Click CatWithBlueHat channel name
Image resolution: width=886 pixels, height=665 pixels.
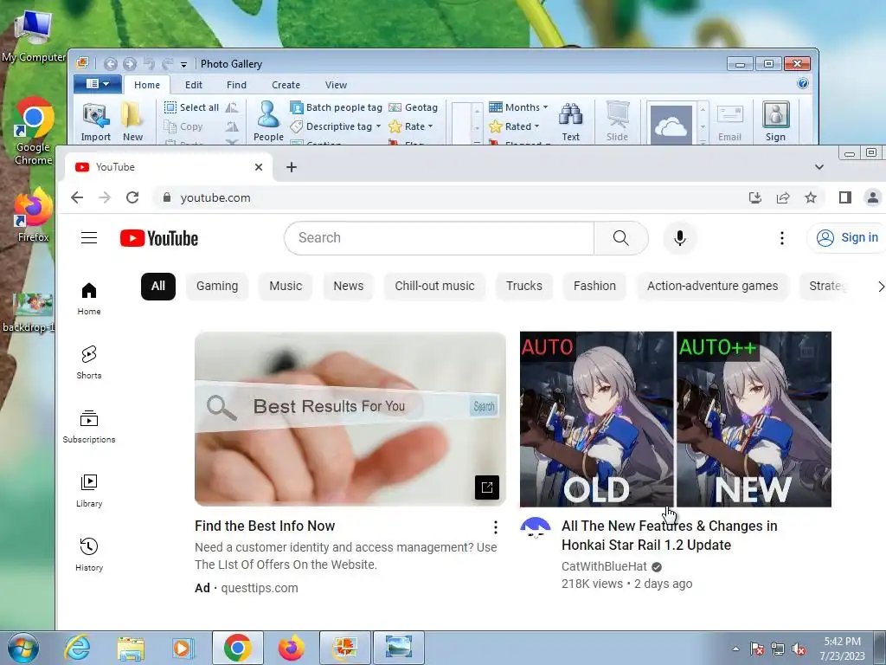[604, 566]
